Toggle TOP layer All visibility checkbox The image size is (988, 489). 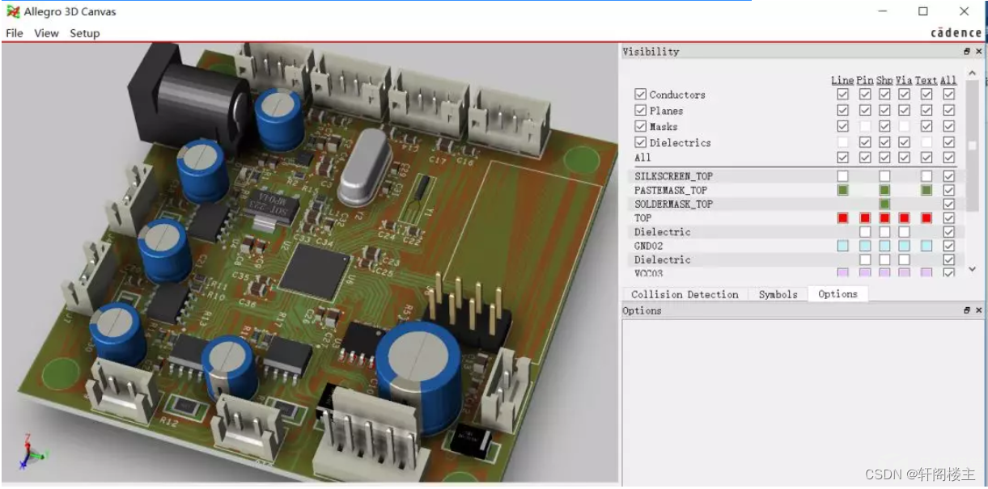pos(949,218)
